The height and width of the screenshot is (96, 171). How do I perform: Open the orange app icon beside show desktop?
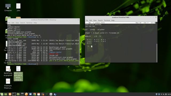tap(10, 94)
